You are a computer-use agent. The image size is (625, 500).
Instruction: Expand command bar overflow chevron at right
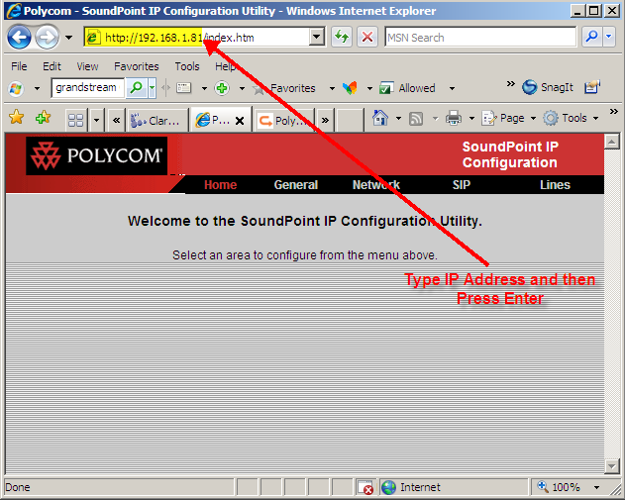point(613,112)
